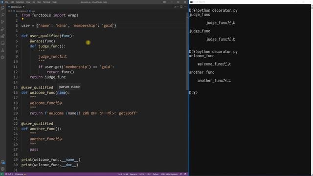313x176 pixels.
Task: Click decorator.py in the breadcrumb
Action: (x=21, y=11)
